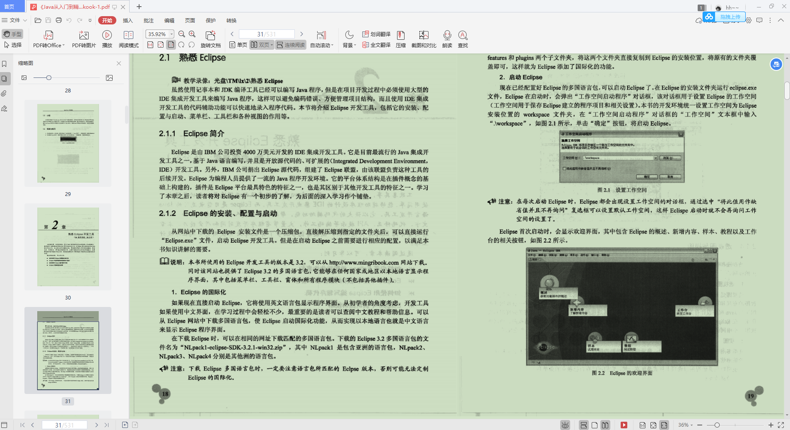This screenshot has width=790, height=430.
Task: Enter fullscreen from status bar
Action: [781, 425]
